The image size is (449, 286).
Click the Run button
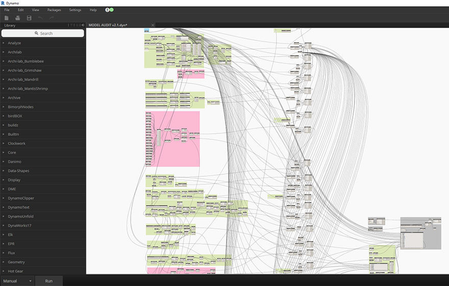tap(48, 281)
